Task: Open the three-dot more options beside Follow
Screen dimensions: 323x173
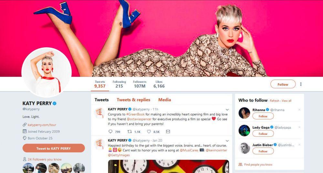Action: [301, 84]
